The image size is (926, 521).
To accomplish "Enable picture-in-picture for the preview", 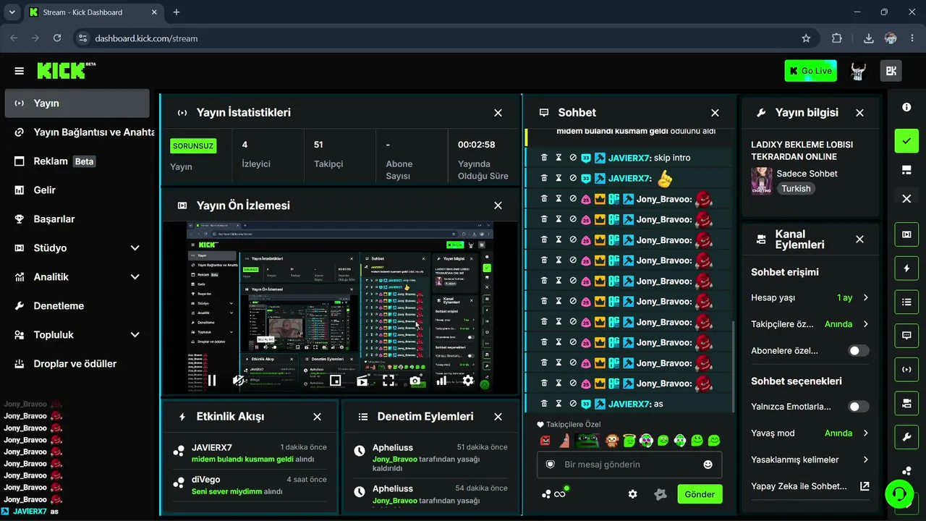I will (x=335, y=381).
